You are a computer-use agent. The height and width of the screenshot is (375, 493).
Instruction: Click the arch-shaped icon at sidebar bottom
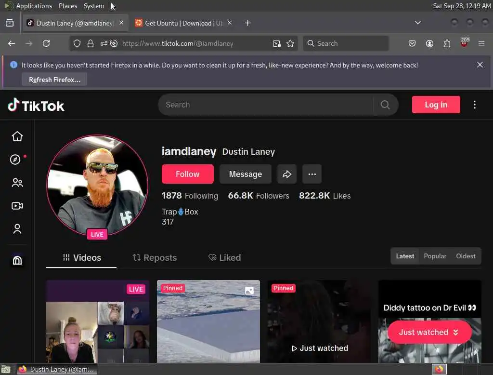click(17, 260)
